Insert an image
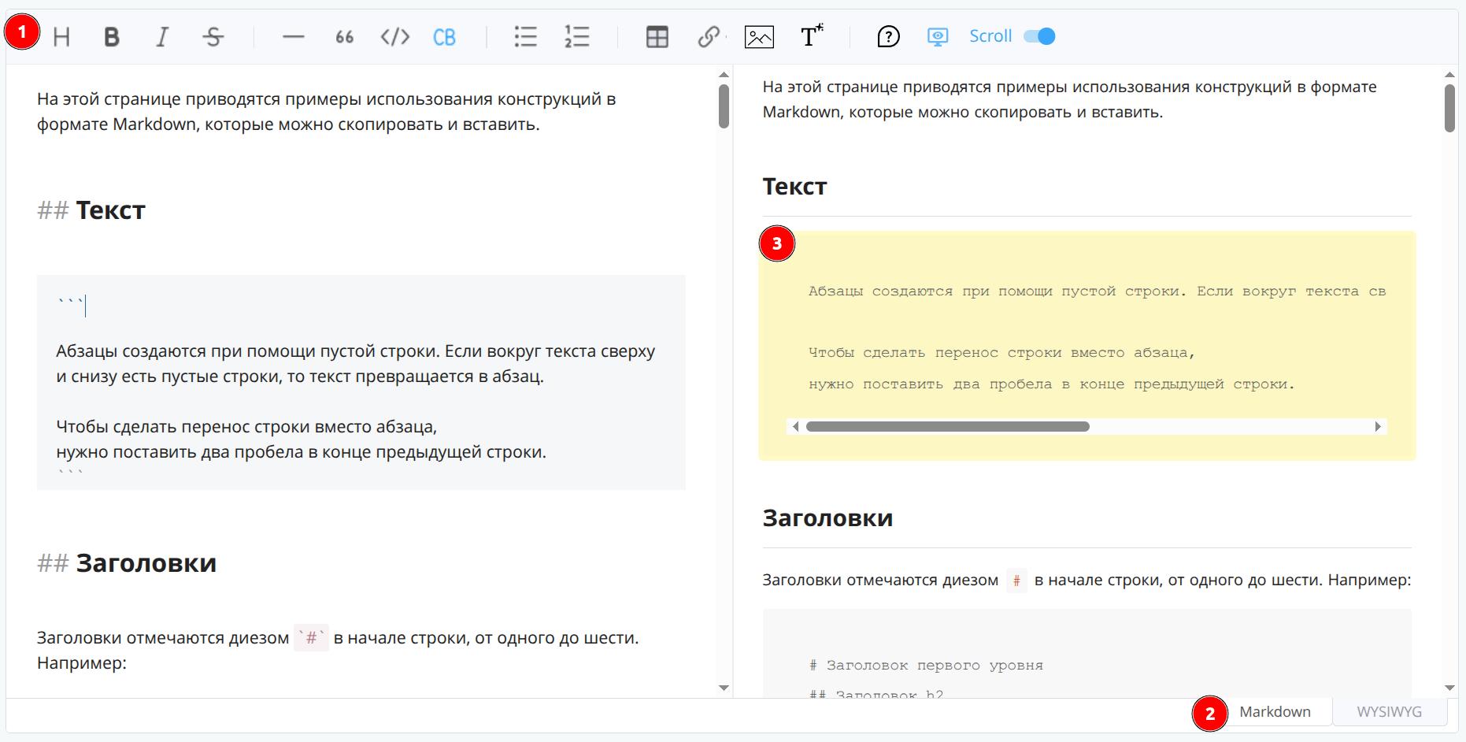This screenshot has width=1466, height=742. click(759, 37)
